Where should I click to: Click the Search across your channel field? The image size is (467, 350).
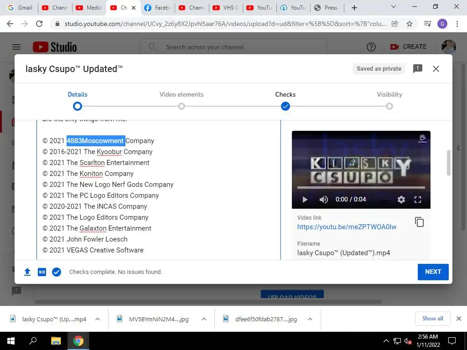point(233,47)
